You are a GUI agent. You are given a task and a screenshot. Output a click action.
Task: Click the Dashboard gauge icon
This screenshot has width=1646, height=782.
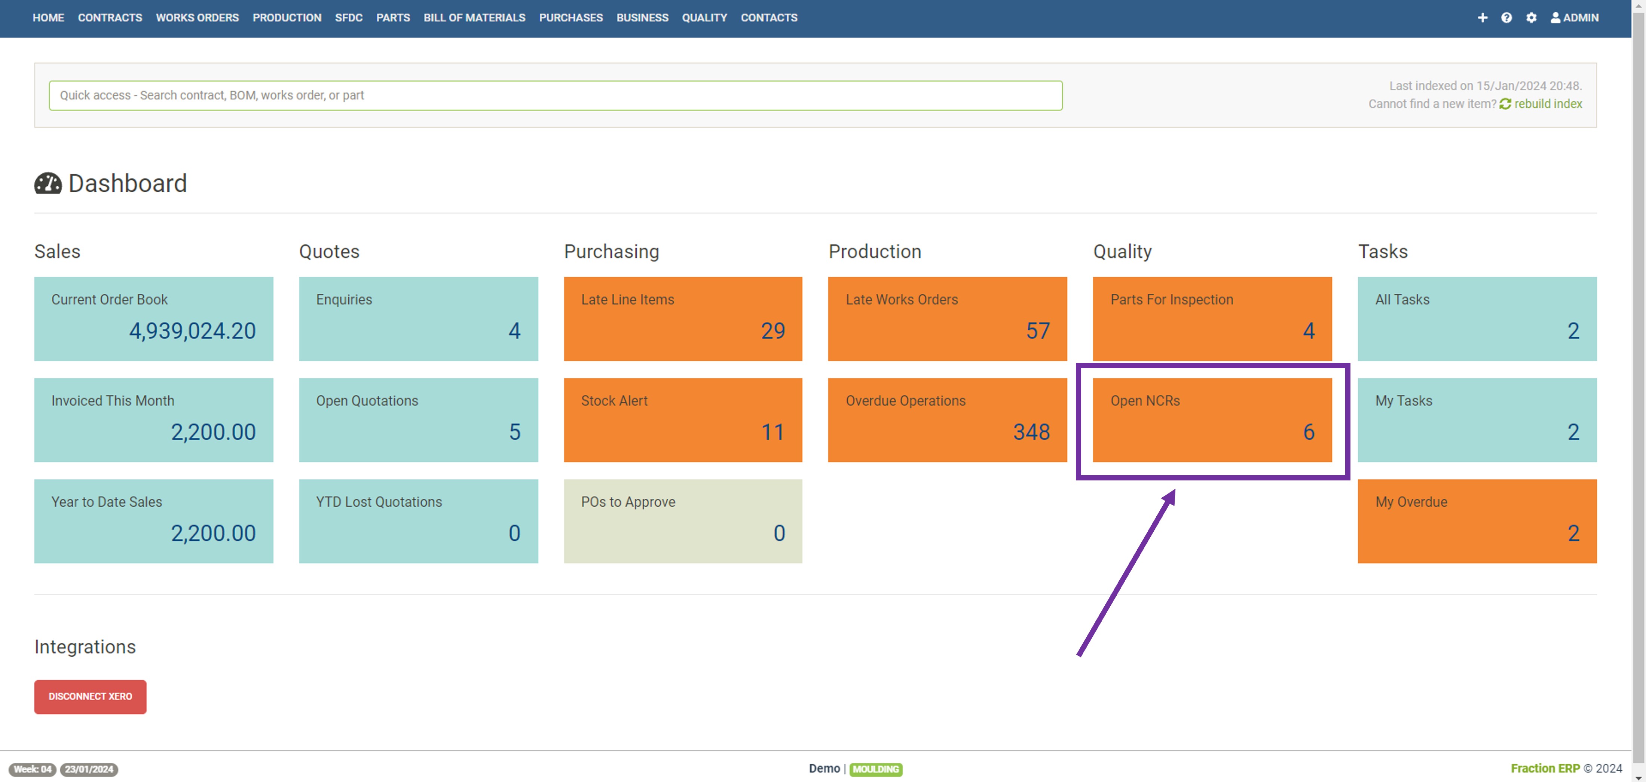(x=48, y=183)
